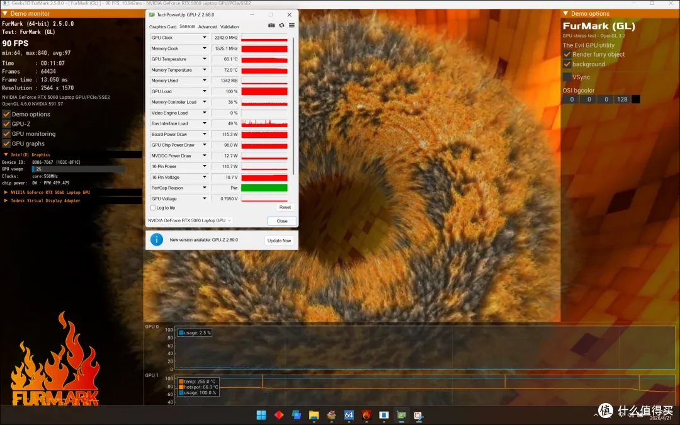Toggle the GPU-Z checkbox in Demo monitor
This screenshot has width=680, height=425.
(x=6, y=124)
